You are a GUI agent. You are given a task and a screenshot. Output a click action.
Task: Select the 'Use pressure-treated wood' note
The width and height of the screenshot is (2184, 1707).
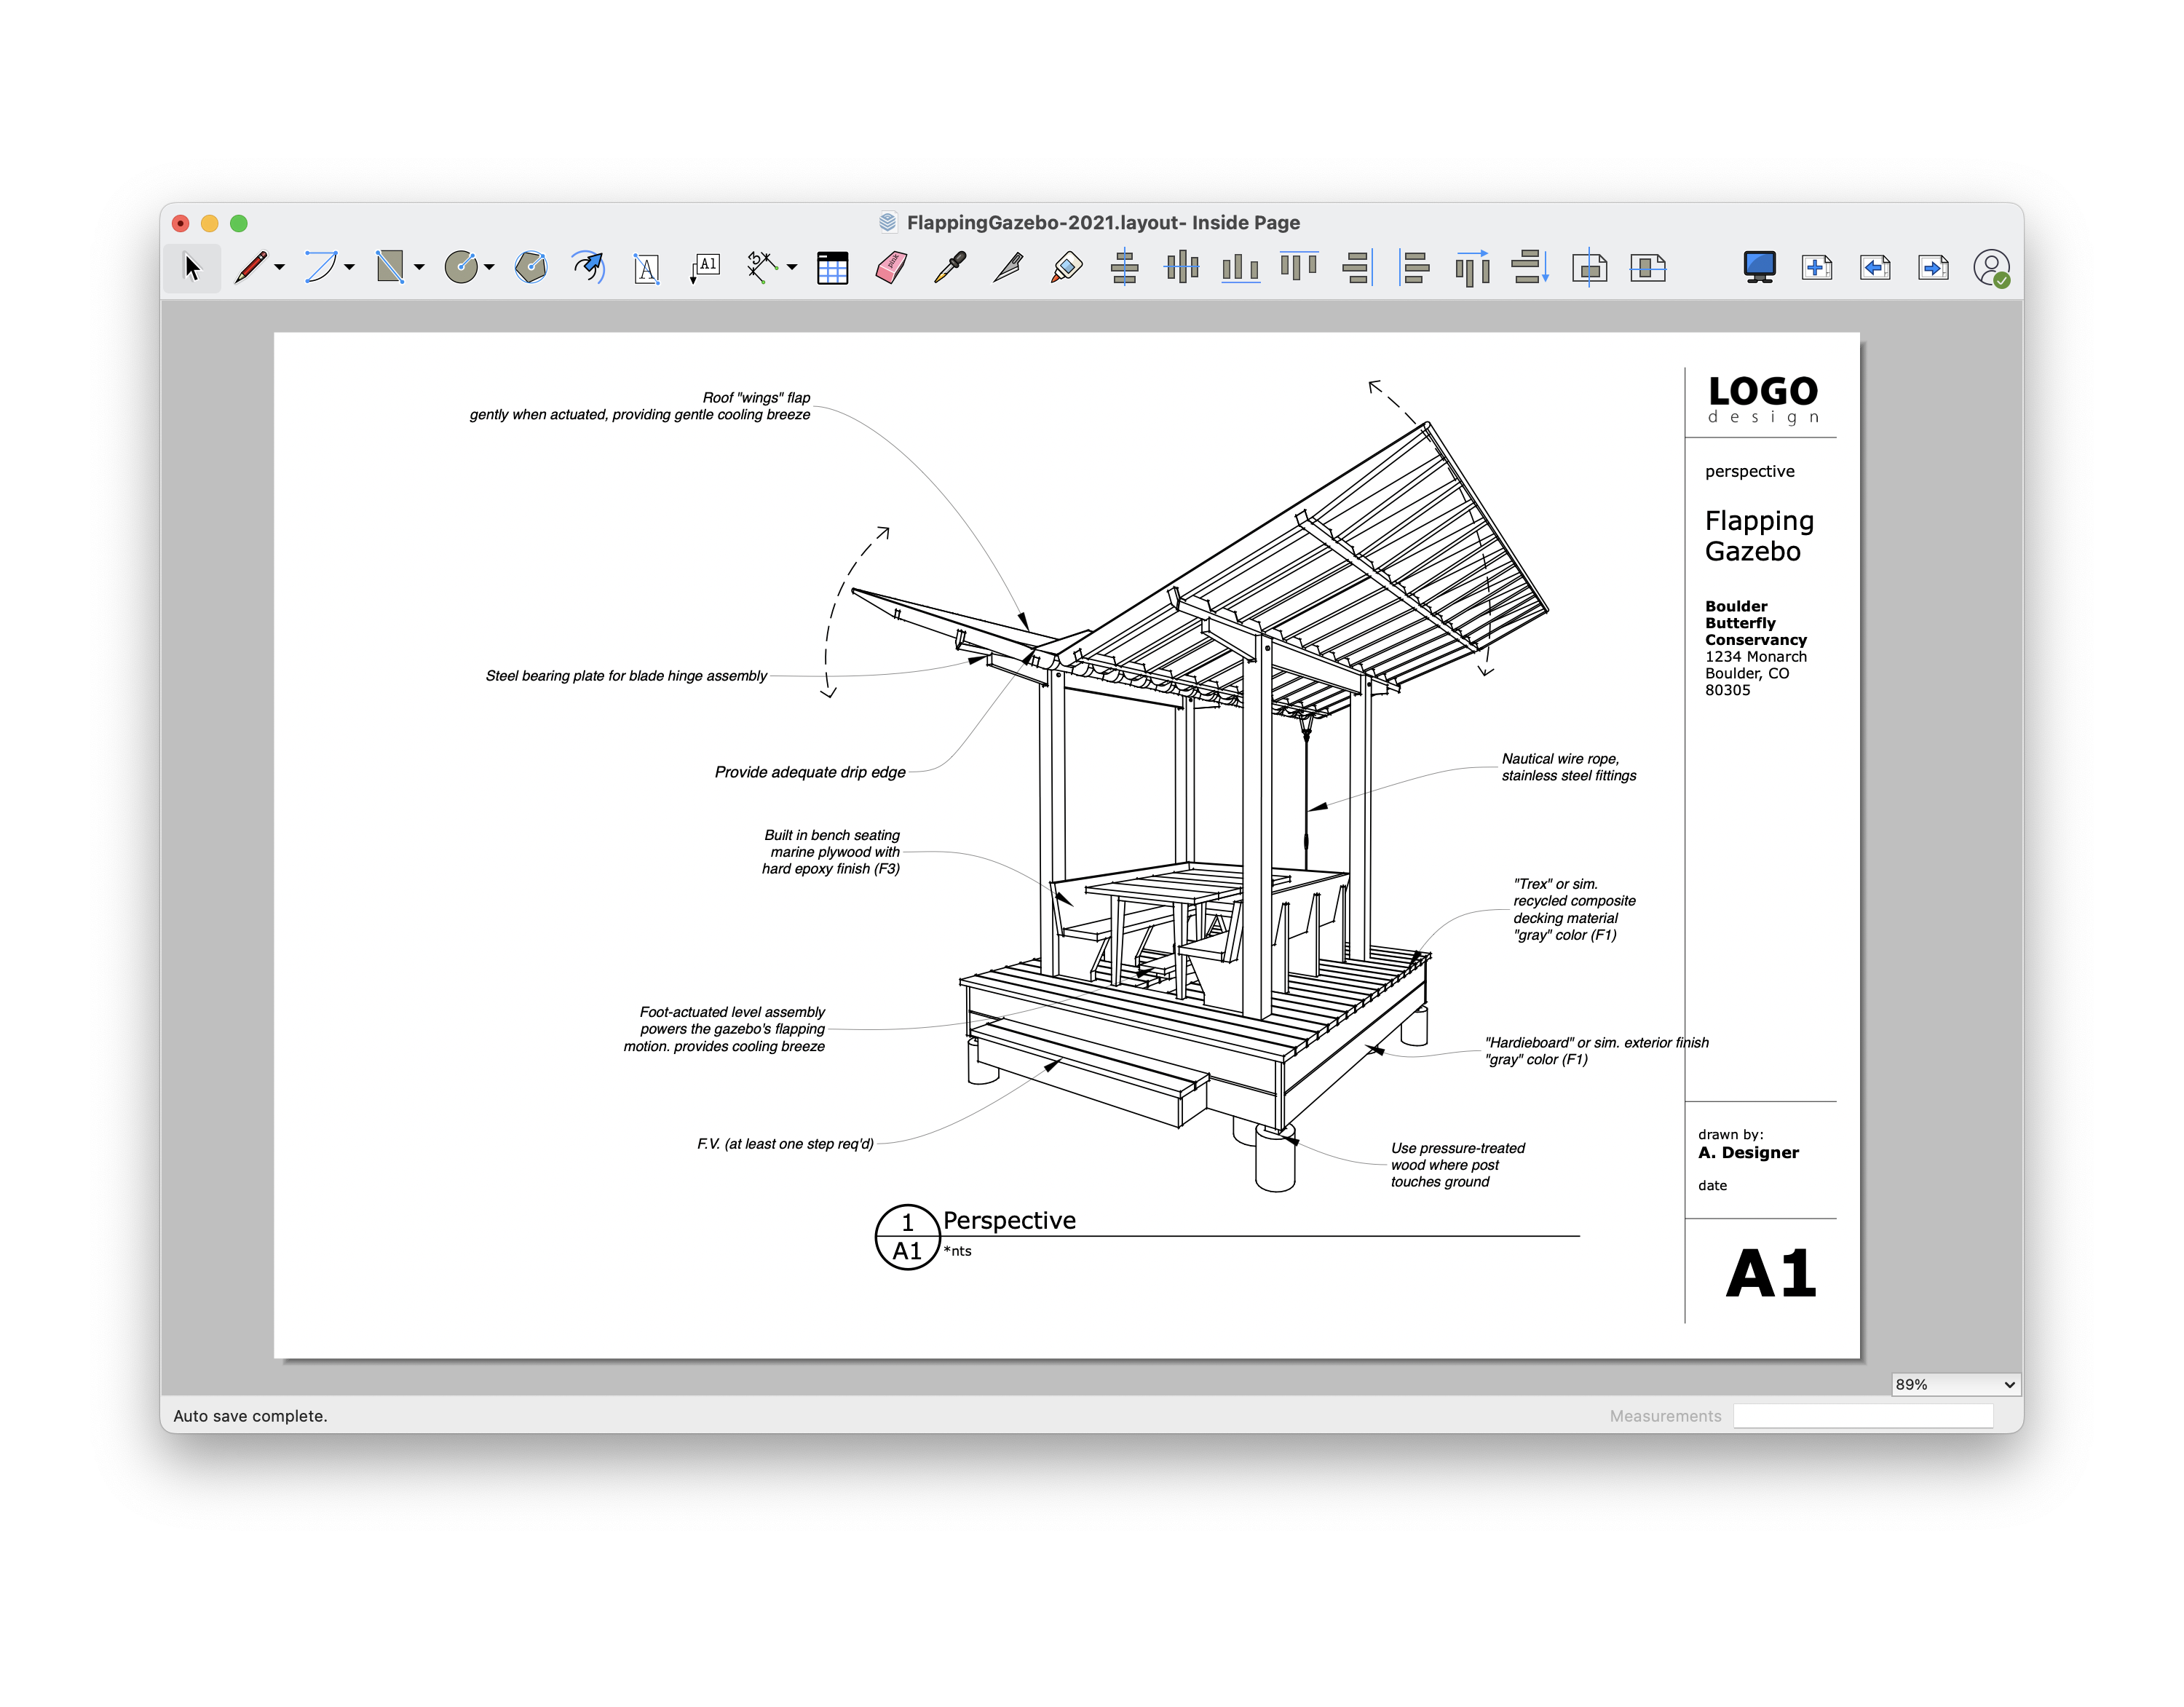[1457, 1165]
